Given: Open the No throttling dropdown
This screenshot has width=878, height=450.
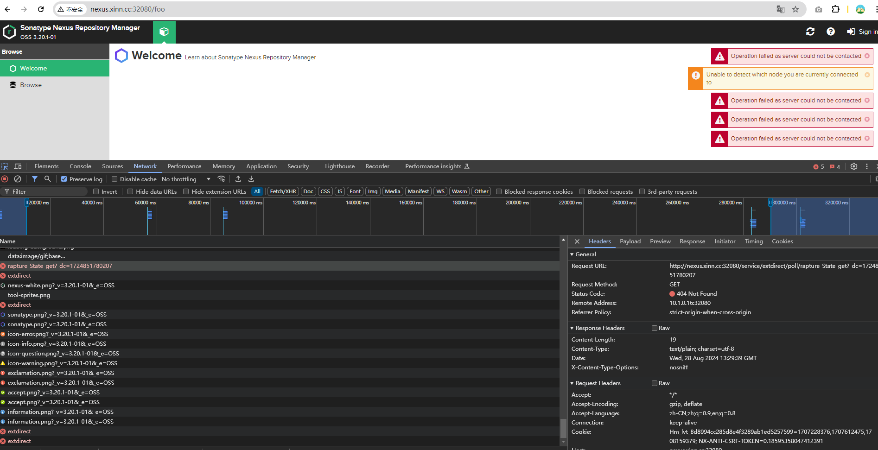Looking at the screenshot, I should click(186, 179).
